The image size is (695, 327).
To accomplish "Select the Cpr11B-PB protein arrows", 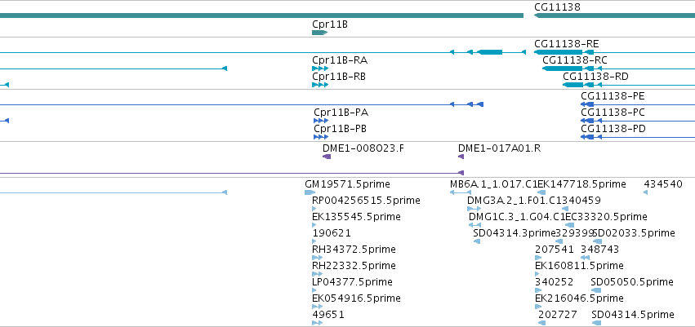I will (321, 137).
